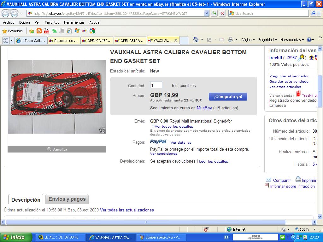
Task: Open the address bar URL dropdown
Action: click(x=207, y=13)
